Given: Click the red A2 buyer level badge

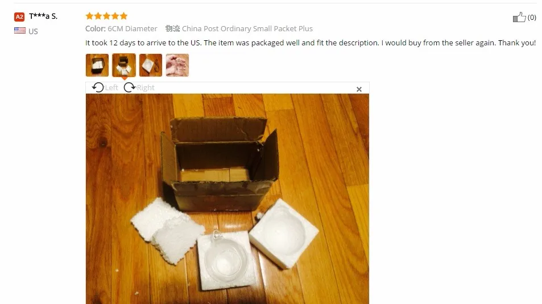Looking at the screenshot, I should pyautogui.click(x=19, y=16).
